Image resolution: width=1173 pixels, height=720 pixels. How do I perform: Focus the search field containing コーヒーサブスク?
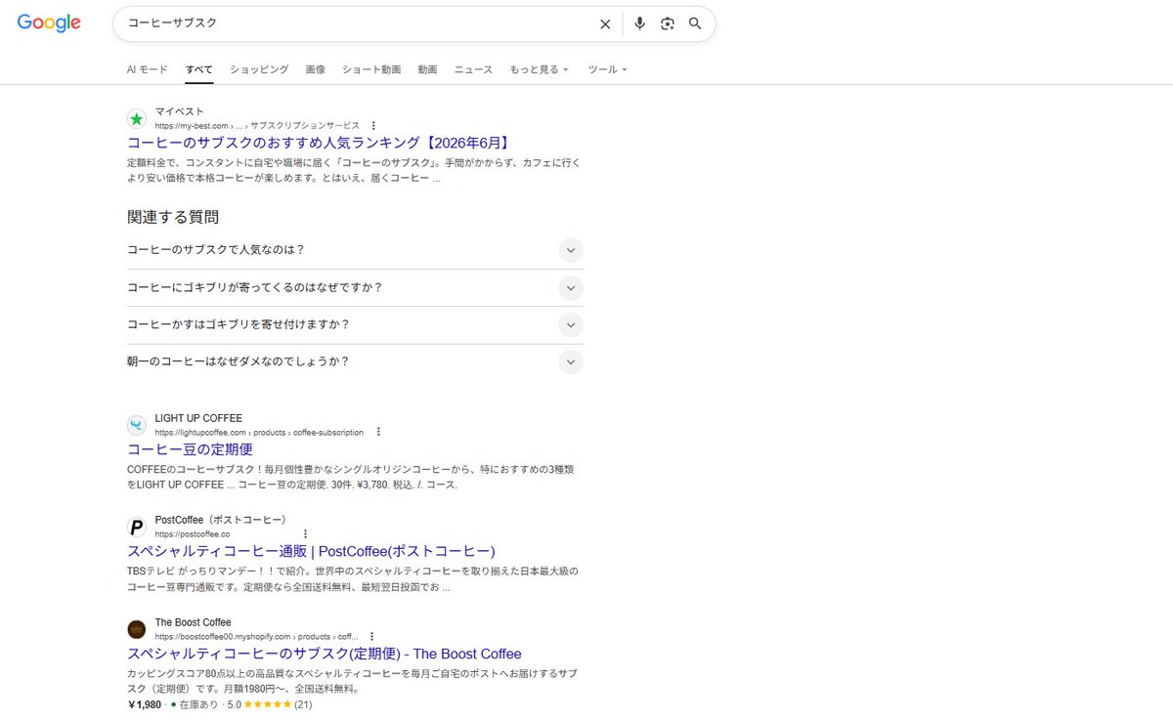point(357,23)
